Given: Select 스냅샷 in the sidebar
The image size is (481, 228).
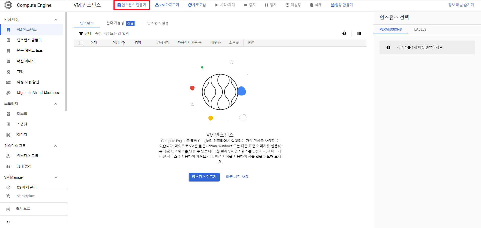Looking at the screenshot, I should (32, 124).
